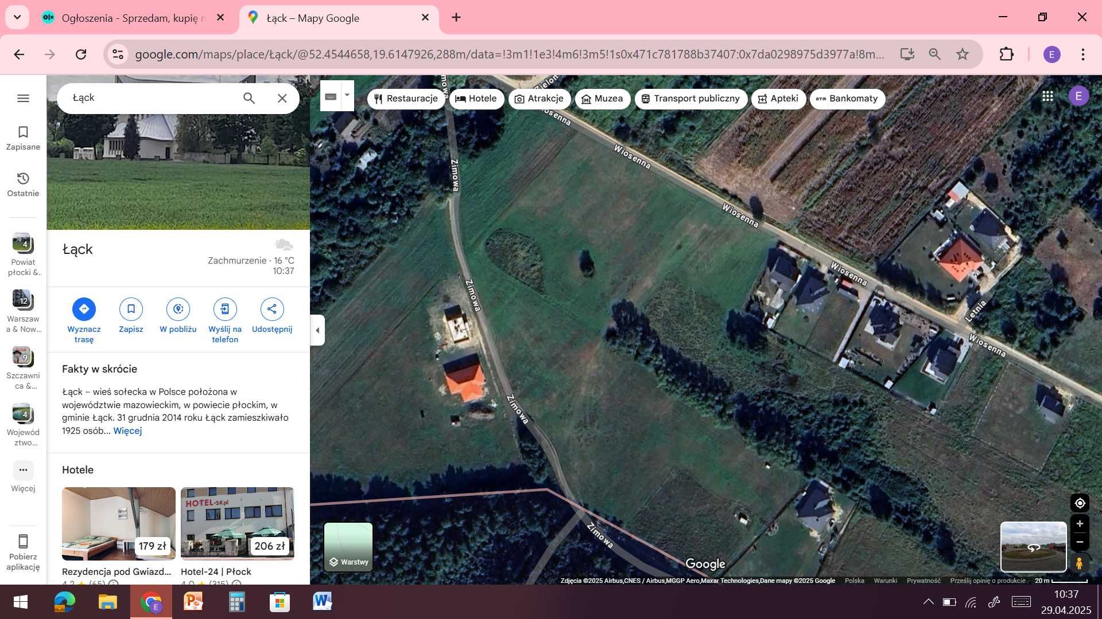The height and width of the screenshot is (619, 1102).
Task: Click the search magnifier in Maps search box
Action: pos(249,98)
